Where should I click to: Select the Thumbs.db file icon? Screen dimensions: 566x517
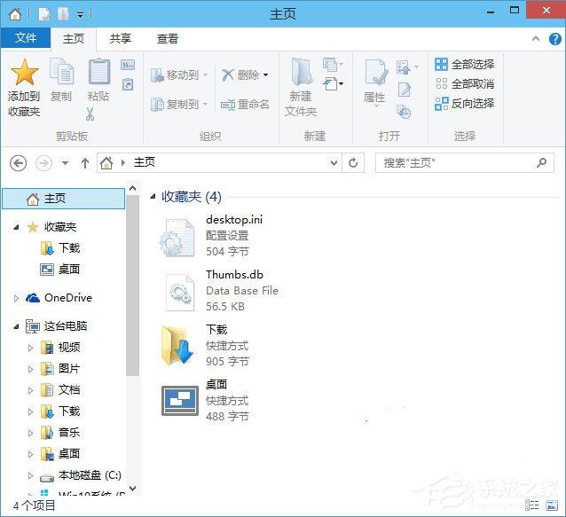coord(180,293)
